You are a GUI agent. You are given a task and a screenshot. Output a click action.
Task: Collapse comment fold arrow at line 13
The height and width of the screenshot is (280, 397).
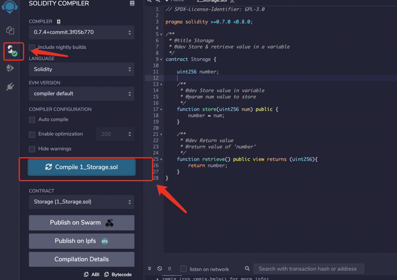pos(161,84)
